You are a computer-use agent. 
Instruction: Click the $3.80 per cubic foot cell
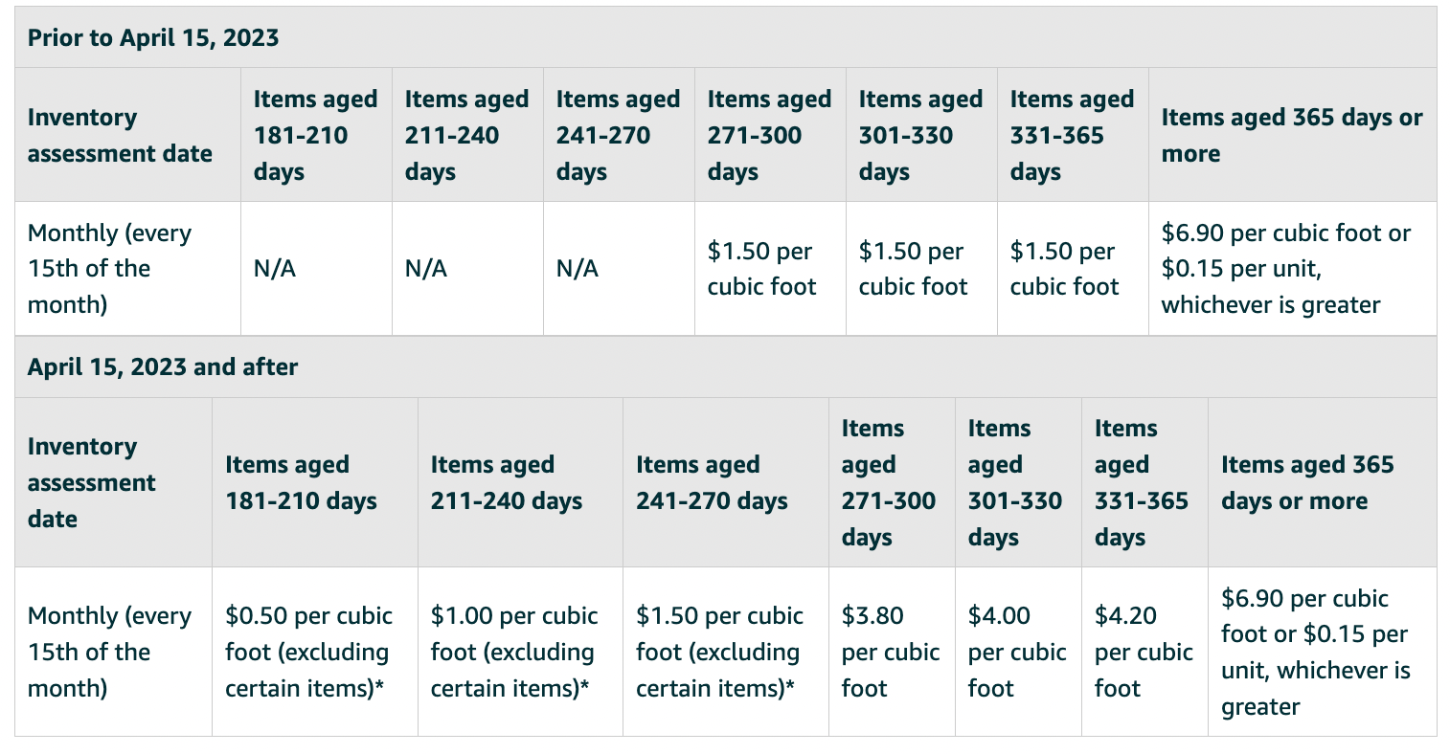[892, 652]
